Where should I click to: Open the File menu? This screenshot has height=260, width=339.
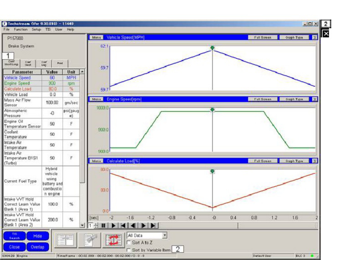coord(6,29)
